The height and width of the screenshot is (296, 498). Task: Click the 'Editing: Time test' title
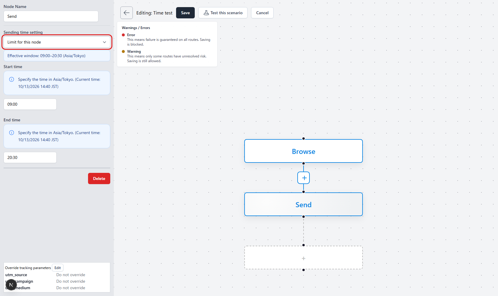click(154, 13)
